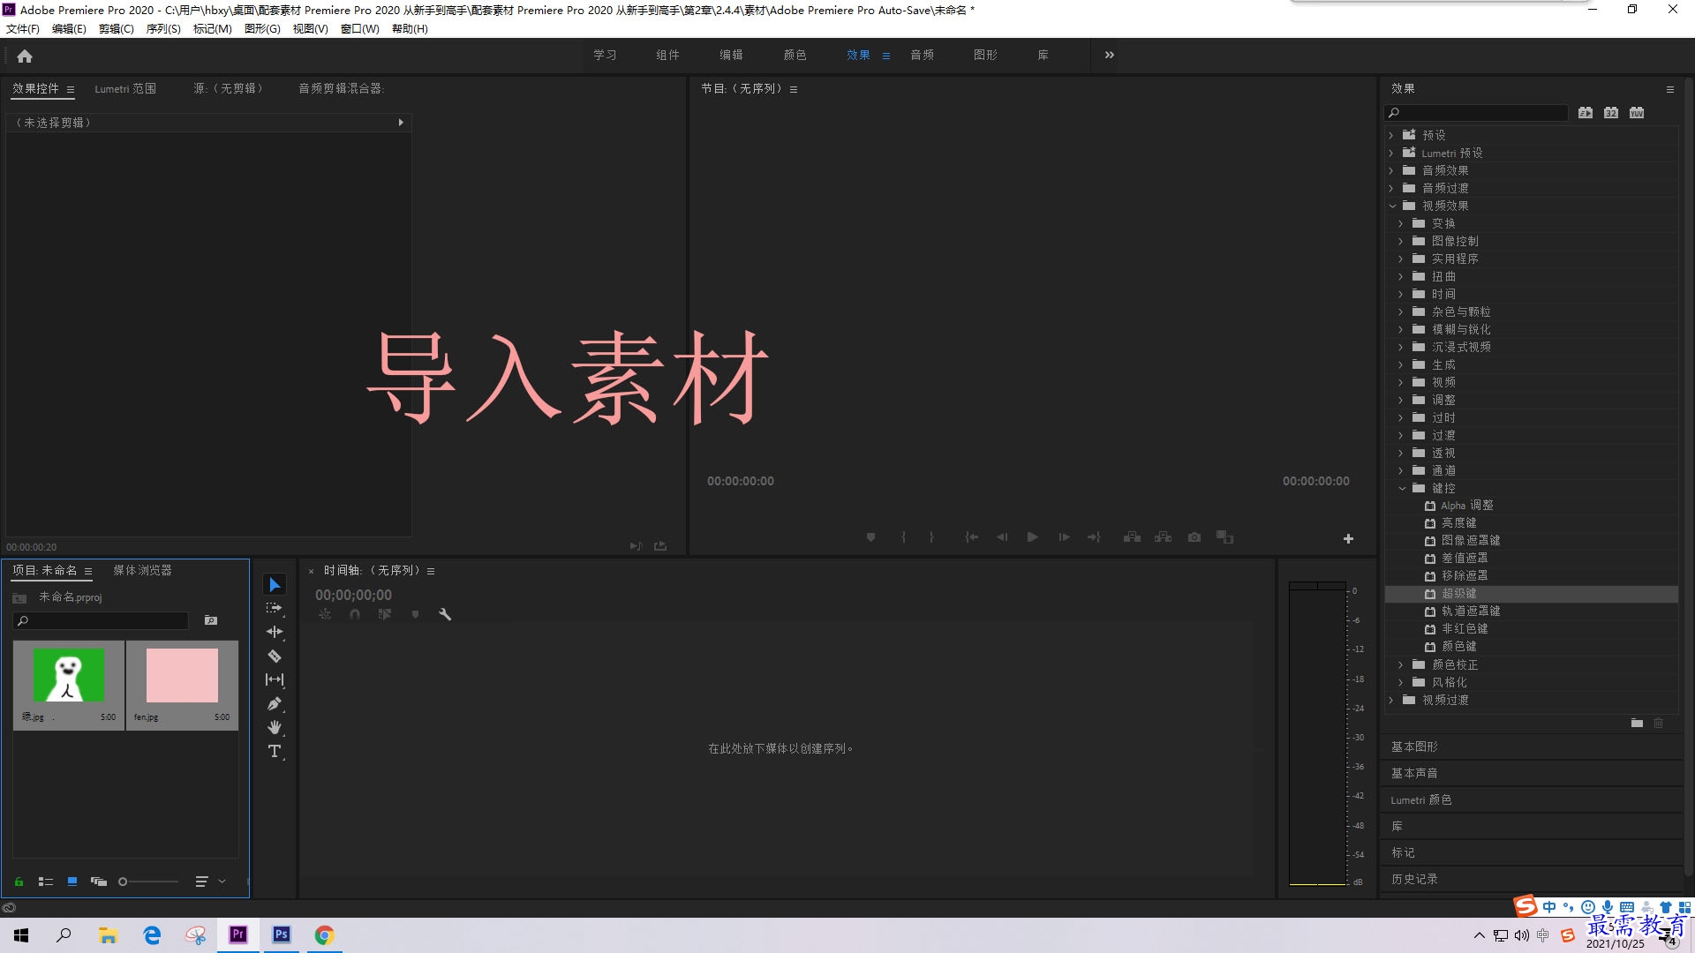
Task: Expand the Lumetri 预设 folder
Action: (1391, 153)
